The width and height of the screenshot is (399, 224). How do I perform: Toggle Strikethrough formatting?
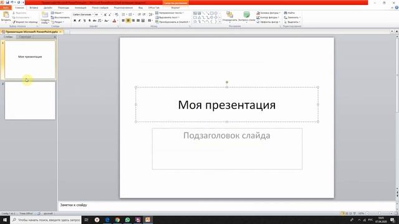click(x=94, y=21)
